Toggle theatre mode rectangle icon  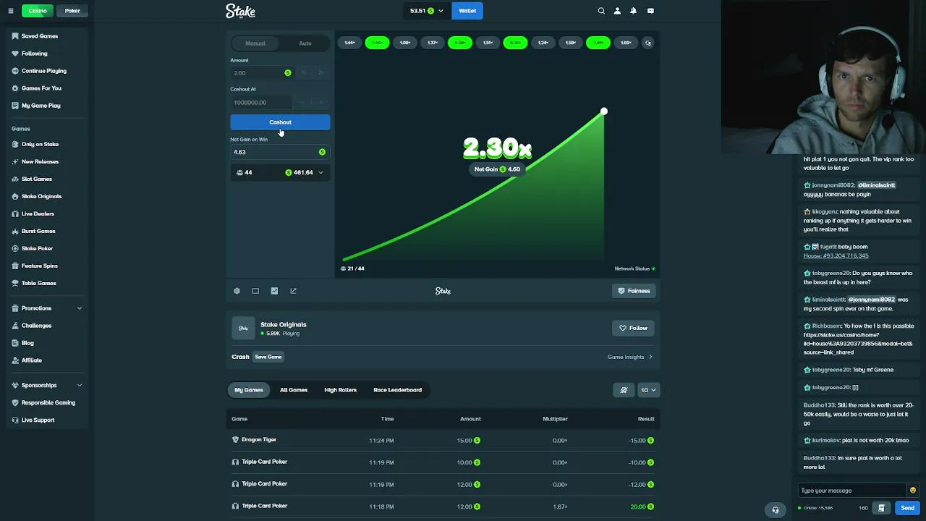[x=255, y=291]
